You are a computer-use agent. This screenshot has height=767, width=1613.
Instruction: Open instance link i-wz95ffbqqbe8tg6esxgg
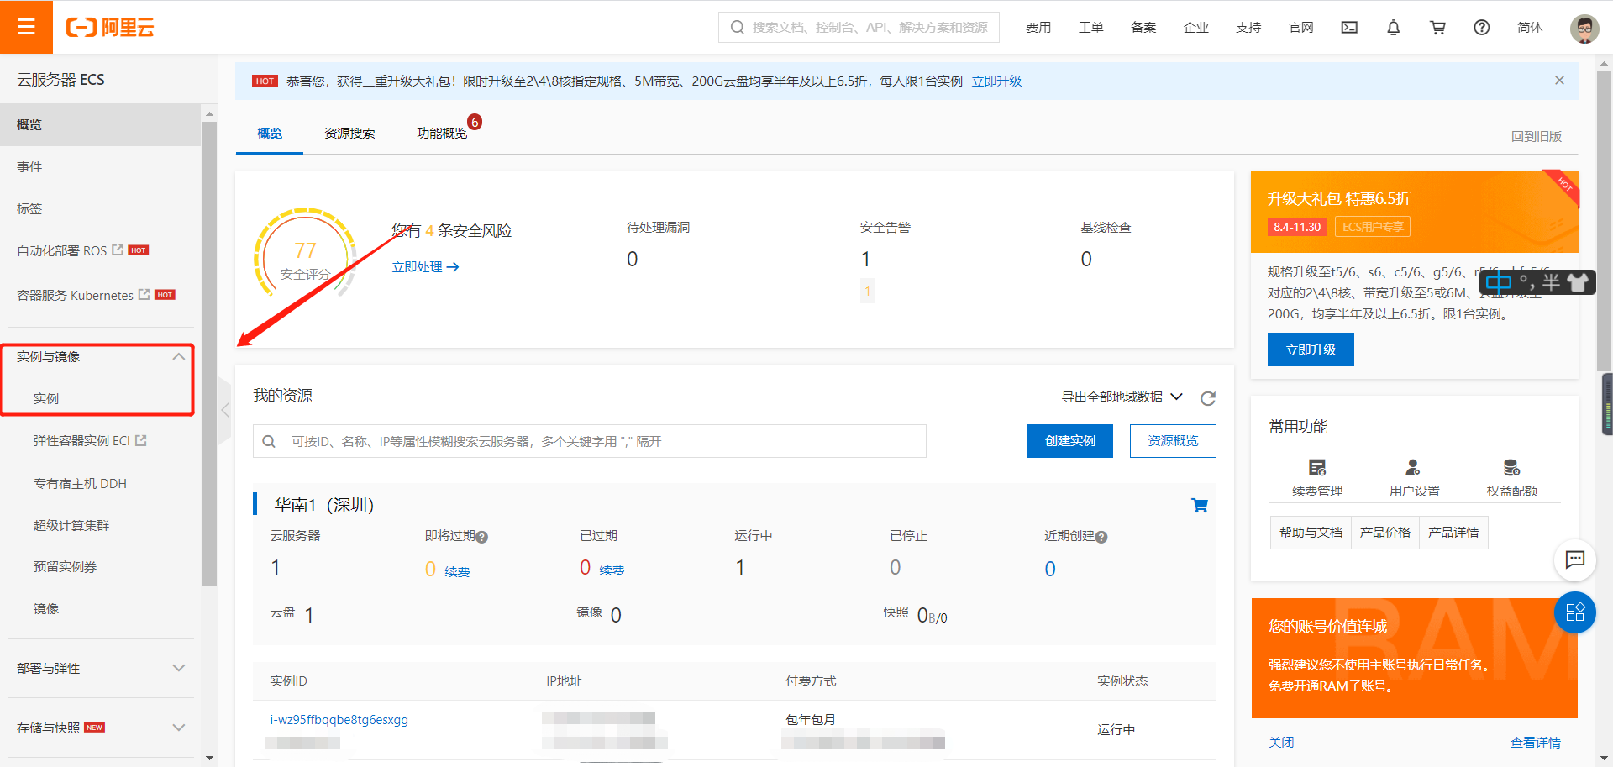tap(339, 720)
